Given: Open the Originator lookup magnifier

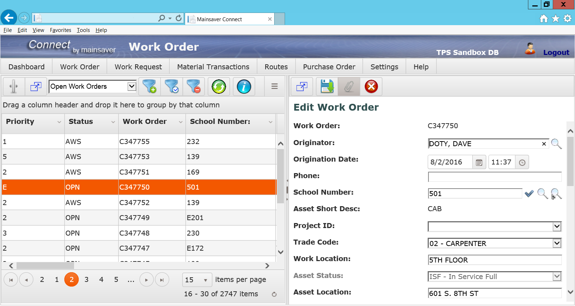Looking at the screenshot, I should (556, 144).
